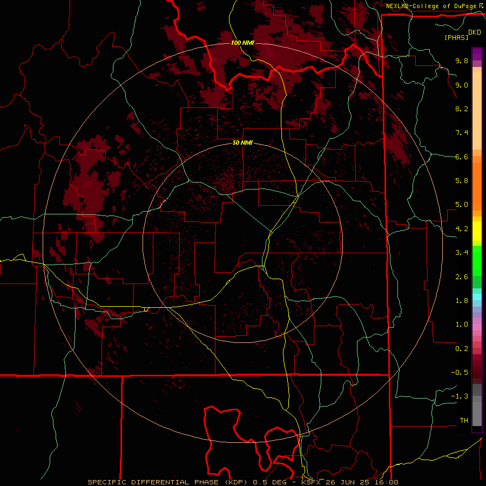The width and height of the screenshot is (486, 486).
Task: Click the 7.4 scale value
Action: [462, 133]
